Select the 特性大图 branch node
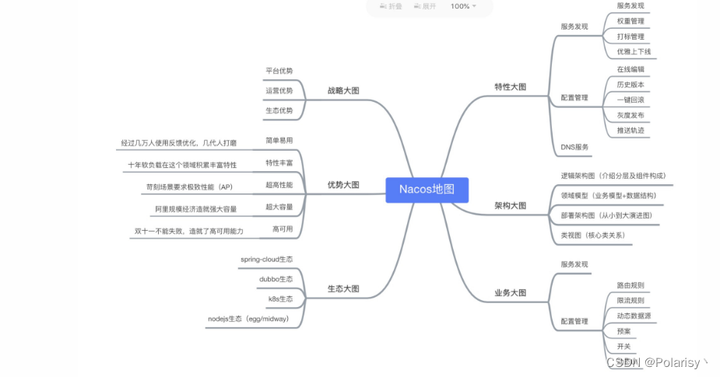 [x=510, y=87]
